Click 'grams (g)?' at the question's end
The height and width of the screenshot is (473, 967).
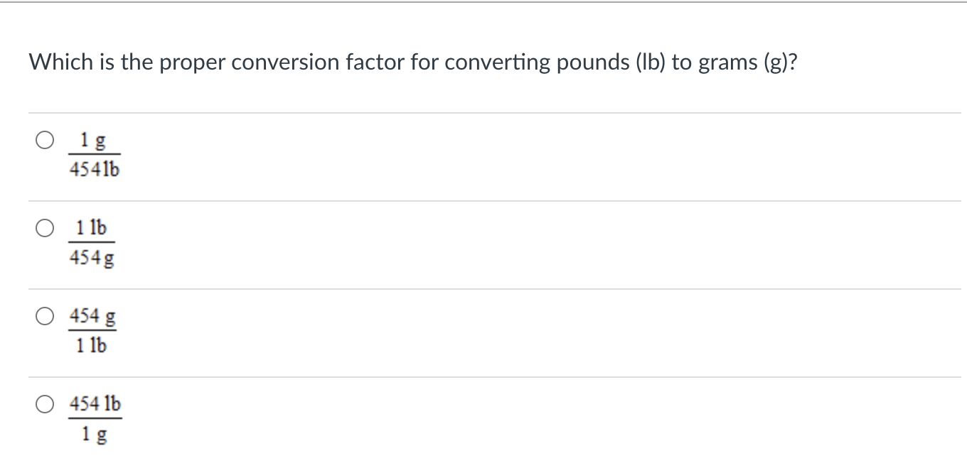pyautogui.click(x=748, y=62)
